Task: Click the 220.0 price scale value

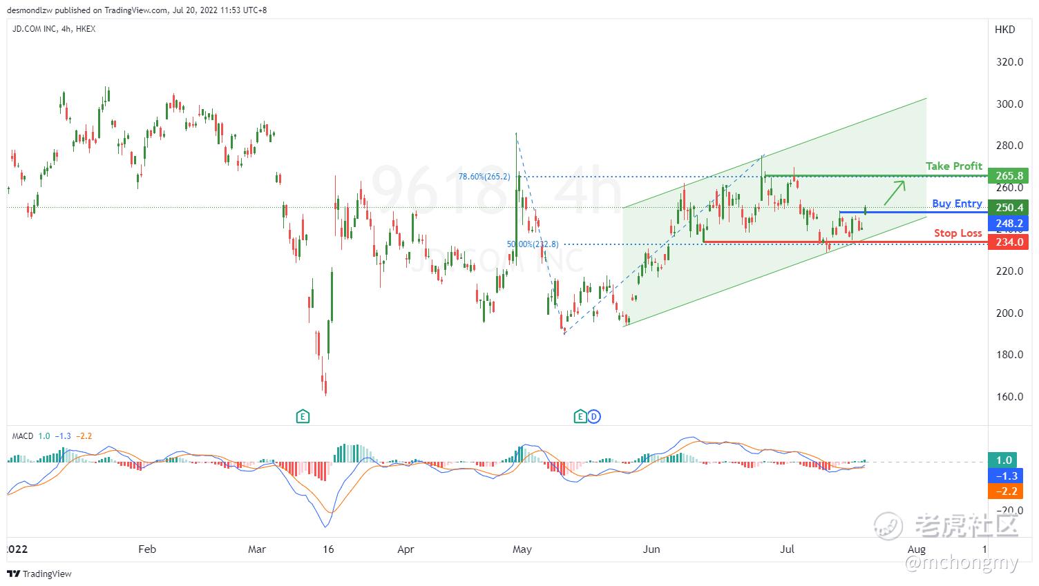Action: 1009,271
